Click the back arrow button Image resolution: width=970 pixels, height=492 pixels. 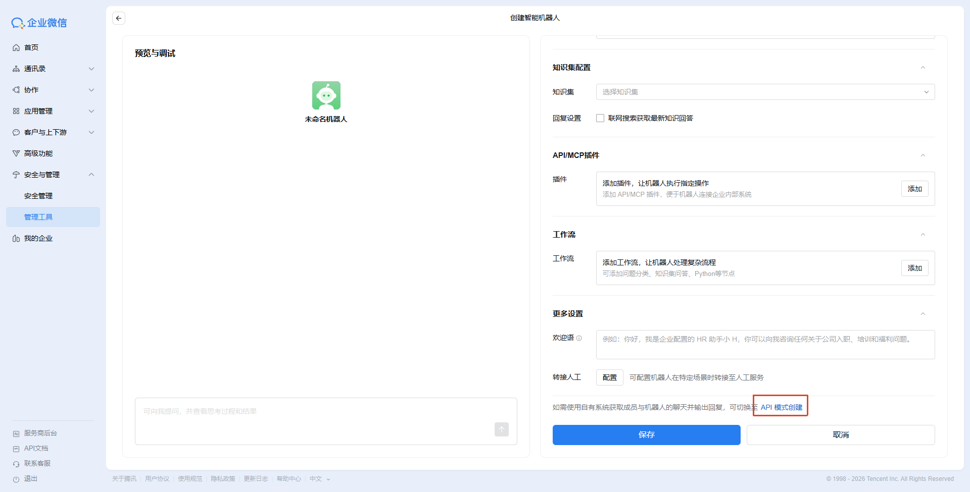click(x=119, y=18)
